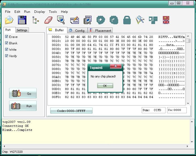Switch to the Buffer tab
The width and height of the screenshot is (196, 156).
pyautogui.click(x=57, y=30)
